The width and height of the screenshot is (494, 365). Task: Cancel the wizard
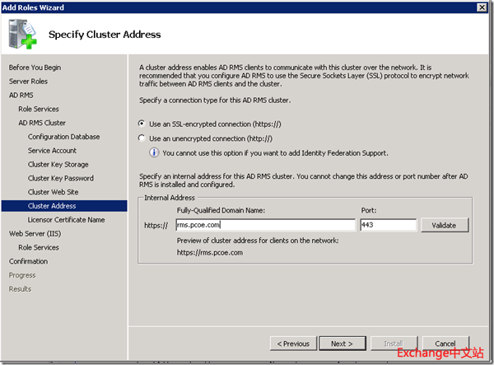[445, 344]
